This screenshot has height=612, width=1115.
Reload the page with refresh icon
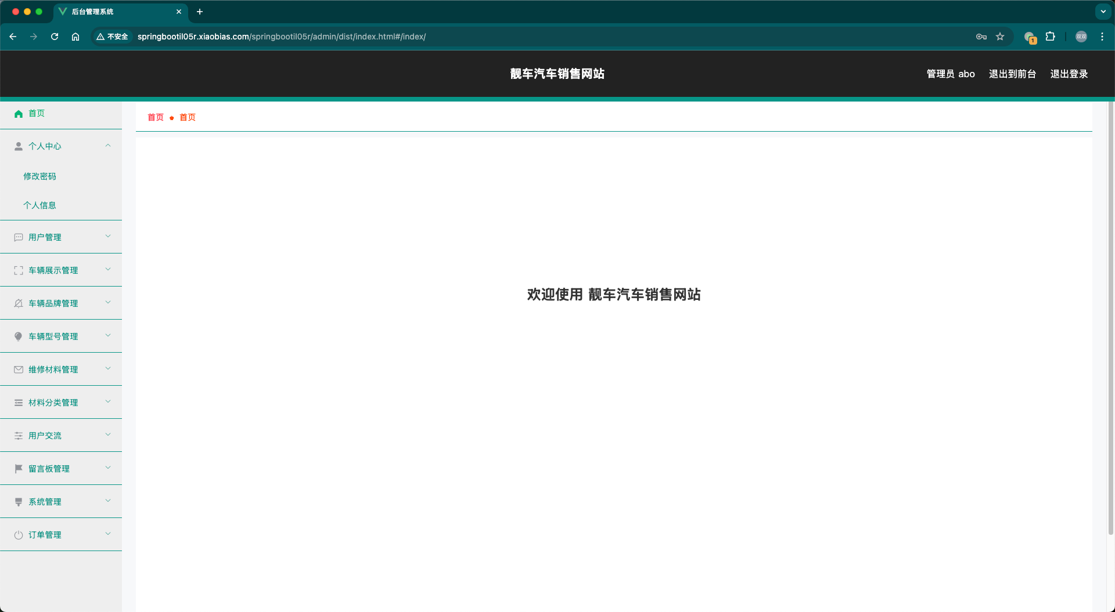coord(55,37)
